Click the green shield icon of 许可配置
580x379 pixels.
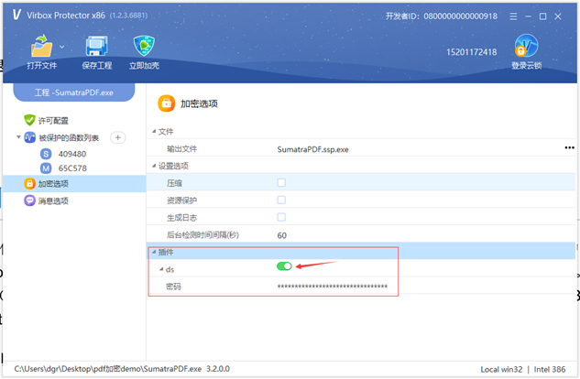coord(29,120)
